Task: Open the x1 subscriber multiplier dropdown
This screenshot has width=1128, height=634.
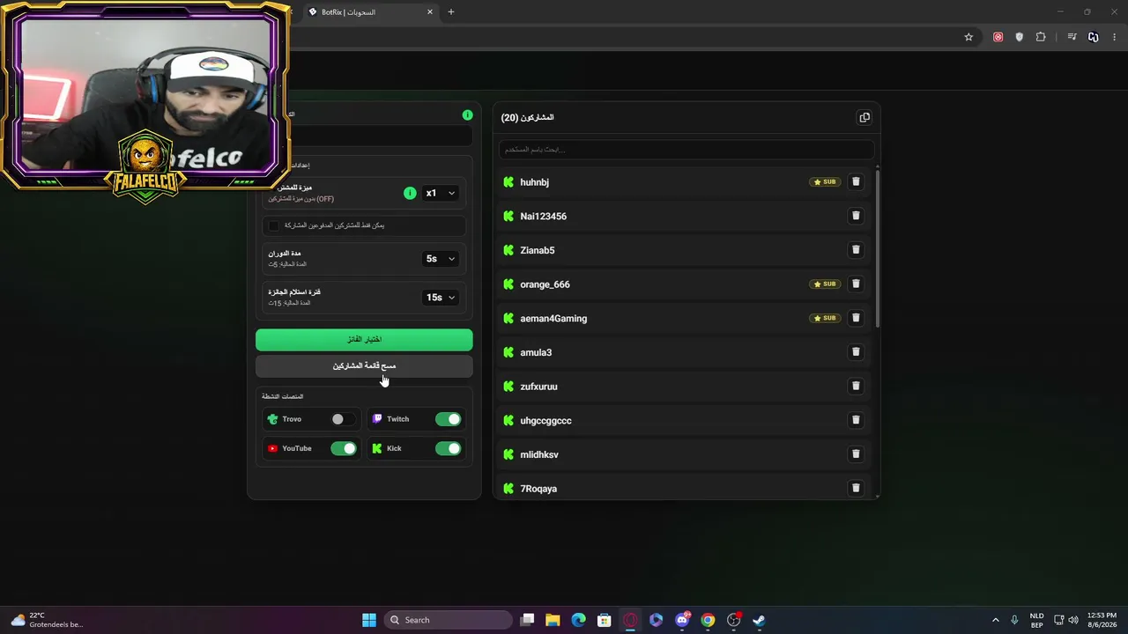Action: (x=440, y=193)
